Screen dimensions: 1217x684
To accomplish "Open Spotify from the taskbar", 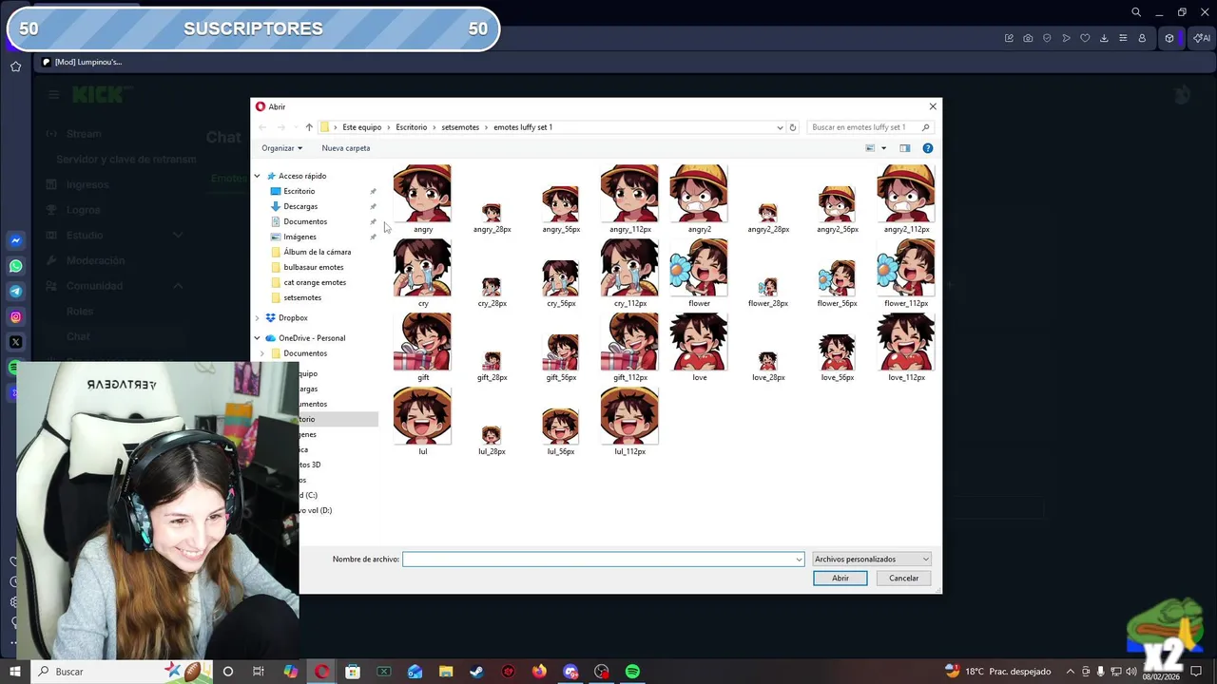I will [x=632, y=672].
